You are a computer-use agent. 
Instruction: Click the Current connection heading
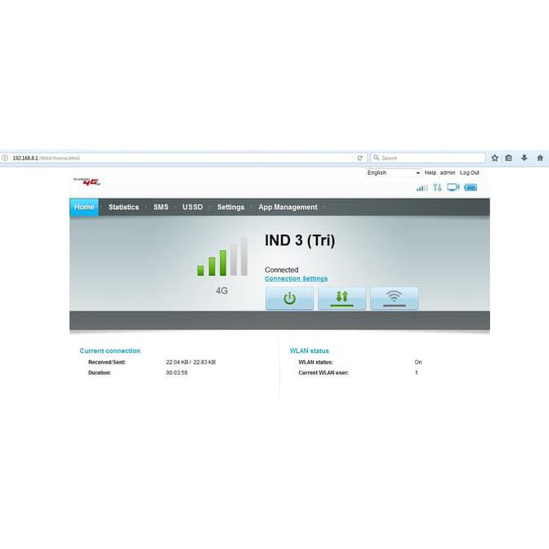tap(110, 350)
